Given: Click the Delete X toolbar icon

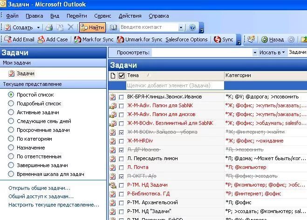Looking at the screenshot, I should 70,27.
